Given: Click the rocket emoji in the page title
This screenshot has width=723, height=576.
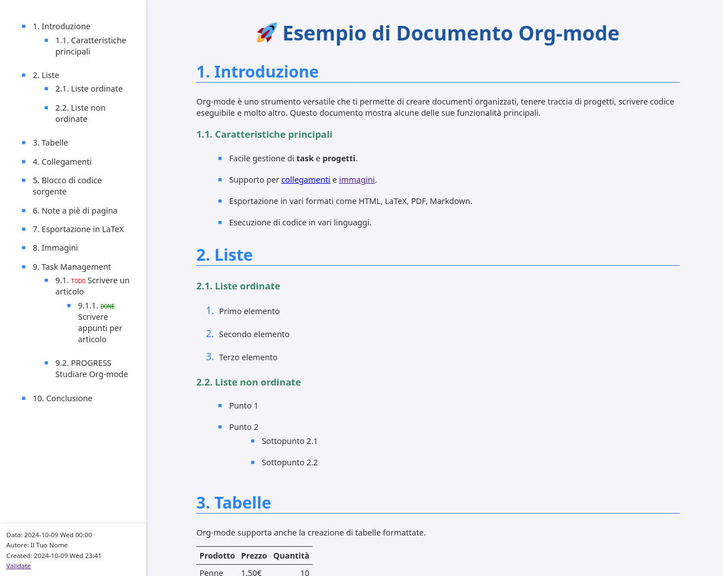Looking at the screenshot, I should [267, 33].
